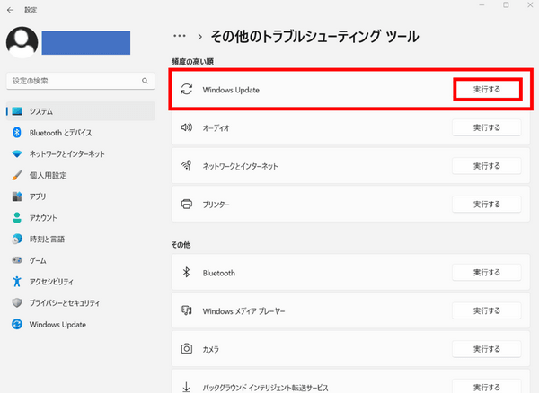This screenshot has width=539, height=393.
Task: Click the page title その他のトラブルシューティング ツール
Action: (x=314, y=37)
